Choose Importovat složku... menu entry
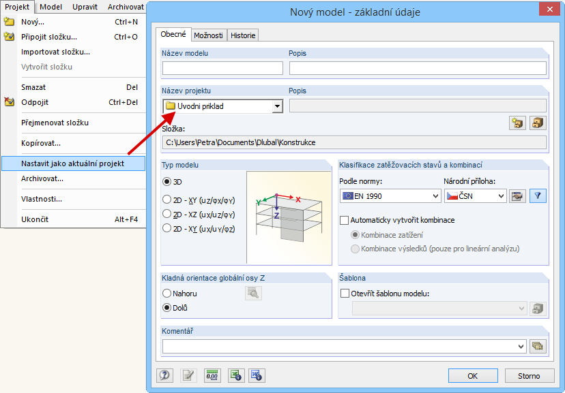 [x=73, y=52]
